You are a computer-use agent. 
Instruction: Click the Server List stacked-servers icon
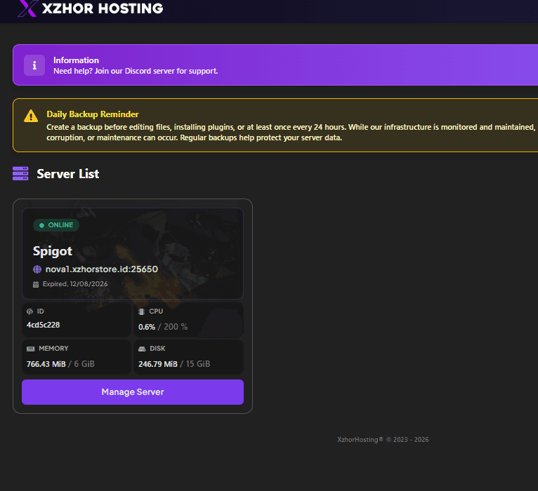(20, 173)
